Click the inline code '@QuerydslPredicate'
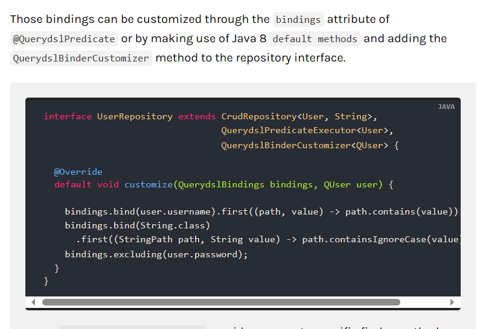Viewport: 477px width, 329px height. point(64,39)
